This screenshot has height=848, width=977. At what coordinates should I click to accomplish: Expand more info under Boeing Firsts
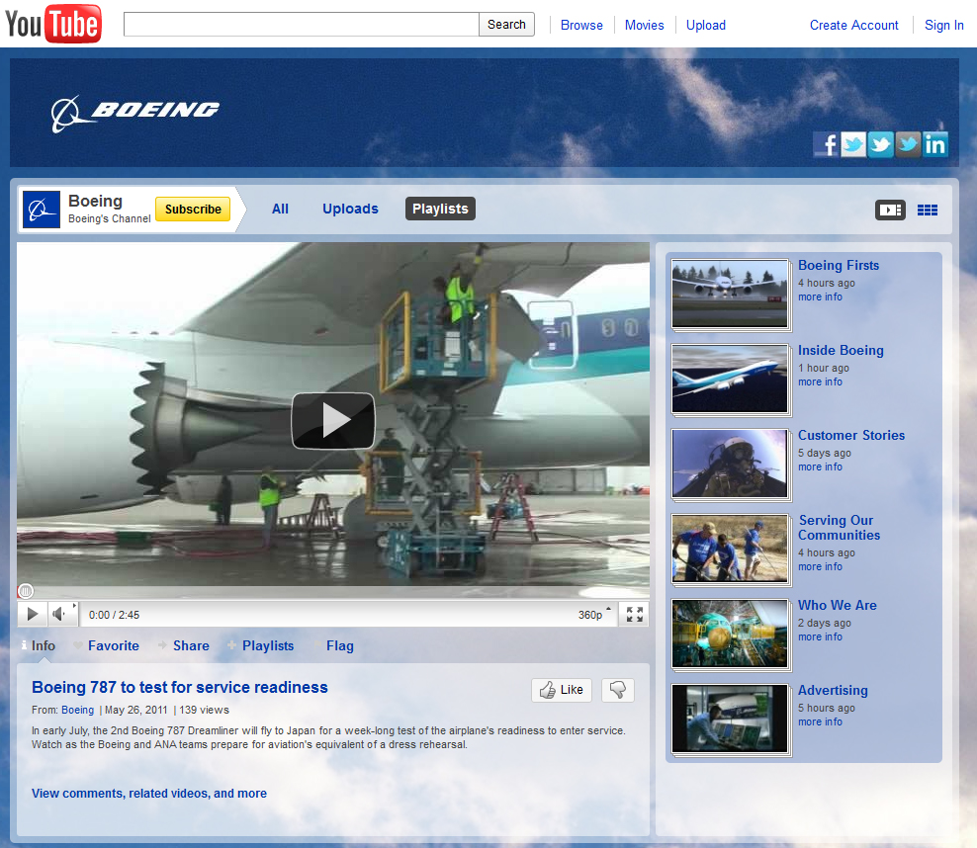tap(820, 297)
